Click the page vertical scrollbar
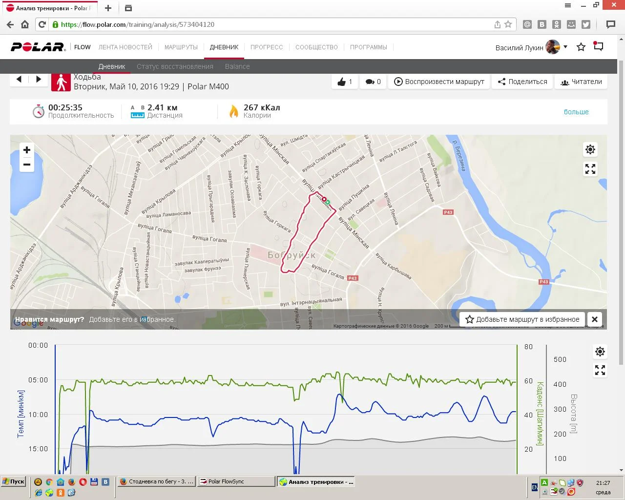This screenshot has width=625, height=500. 621,212
